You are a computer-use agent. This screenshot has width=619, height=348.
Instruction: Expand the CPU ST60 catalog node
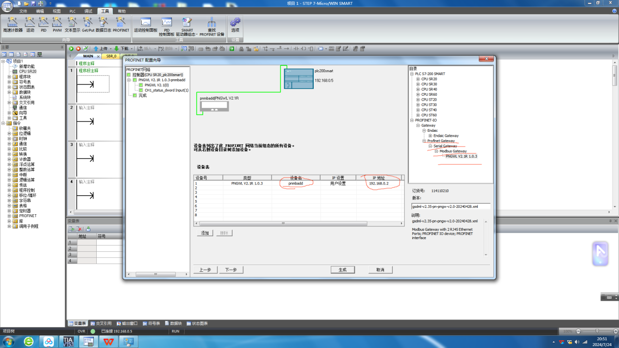pos(418,115)
